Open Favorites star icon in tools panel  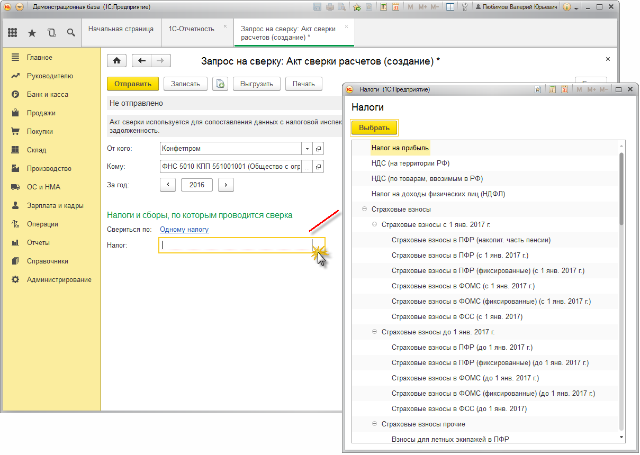coord(32,33)
